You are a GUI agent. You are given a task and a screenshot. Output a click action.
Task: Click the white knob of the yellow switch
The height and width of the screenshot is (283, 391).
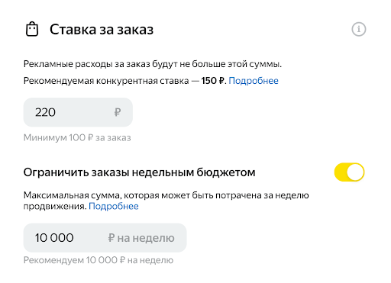click(x=355, y=172)
